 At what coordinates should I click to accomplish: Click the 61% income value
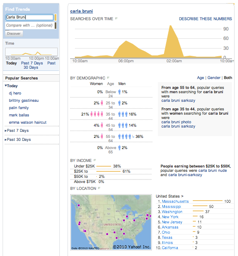[x=127, y=171]
